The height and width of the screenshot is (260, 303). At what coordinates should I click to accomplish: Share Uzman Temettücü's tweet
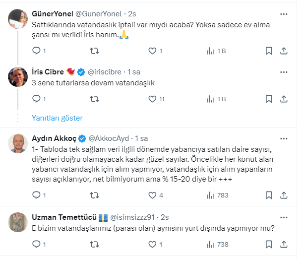(x=284, y=244)
